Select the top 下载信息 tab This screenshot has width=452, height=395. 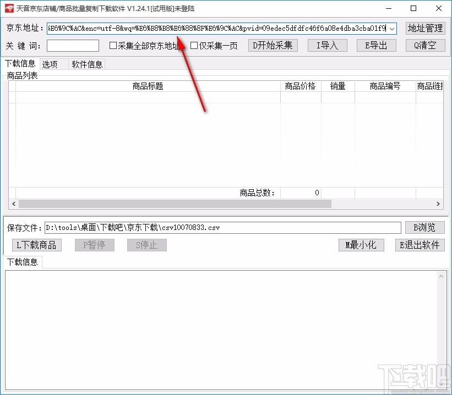pos(20,63)
